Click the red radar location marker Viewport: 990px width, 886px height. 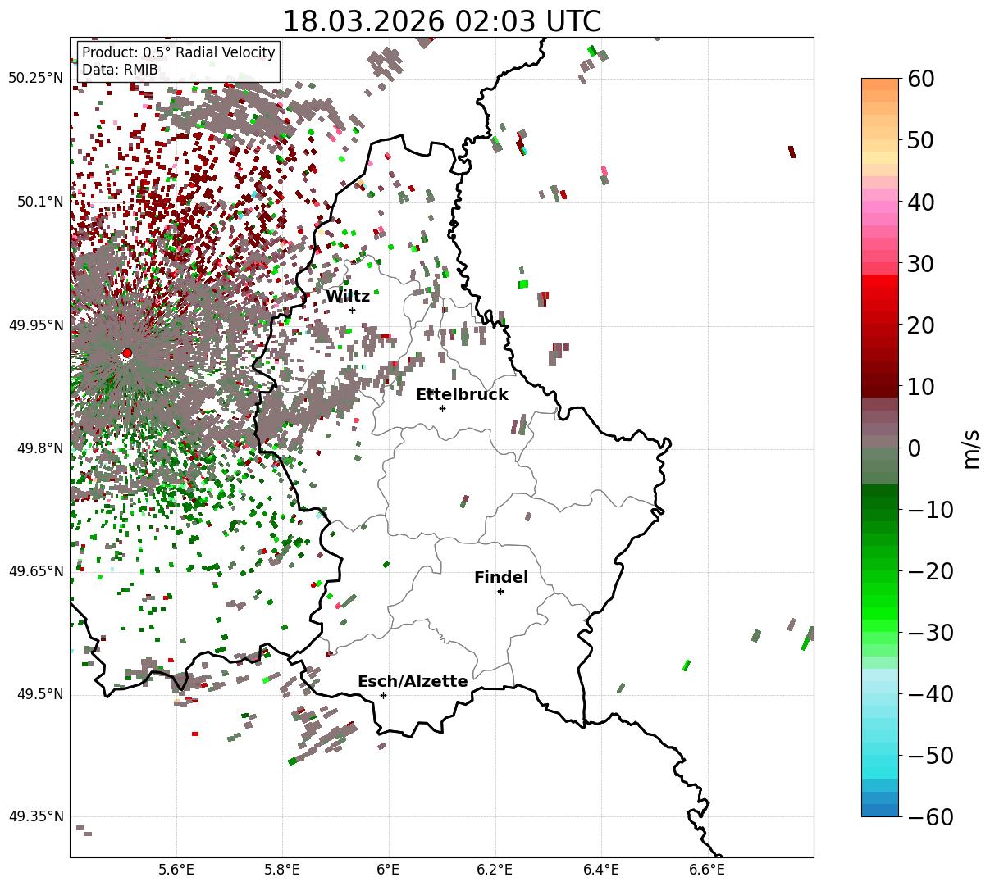[x=127, y=353]
